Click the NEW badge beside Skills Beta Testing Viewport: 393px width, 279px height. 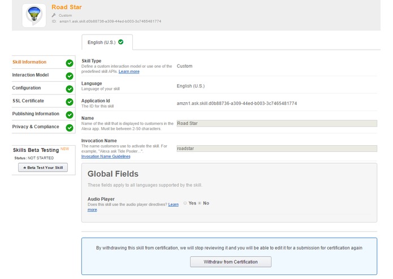[x=64, y=149]
